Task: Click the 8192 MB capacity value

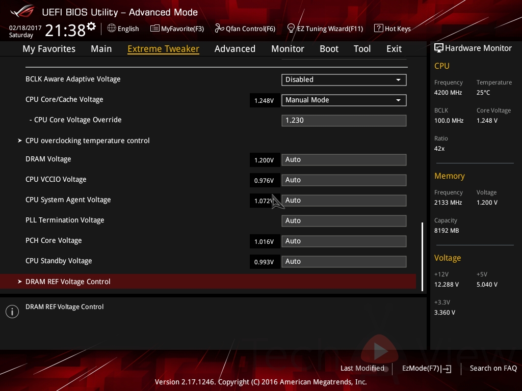Action: point(447,231)
